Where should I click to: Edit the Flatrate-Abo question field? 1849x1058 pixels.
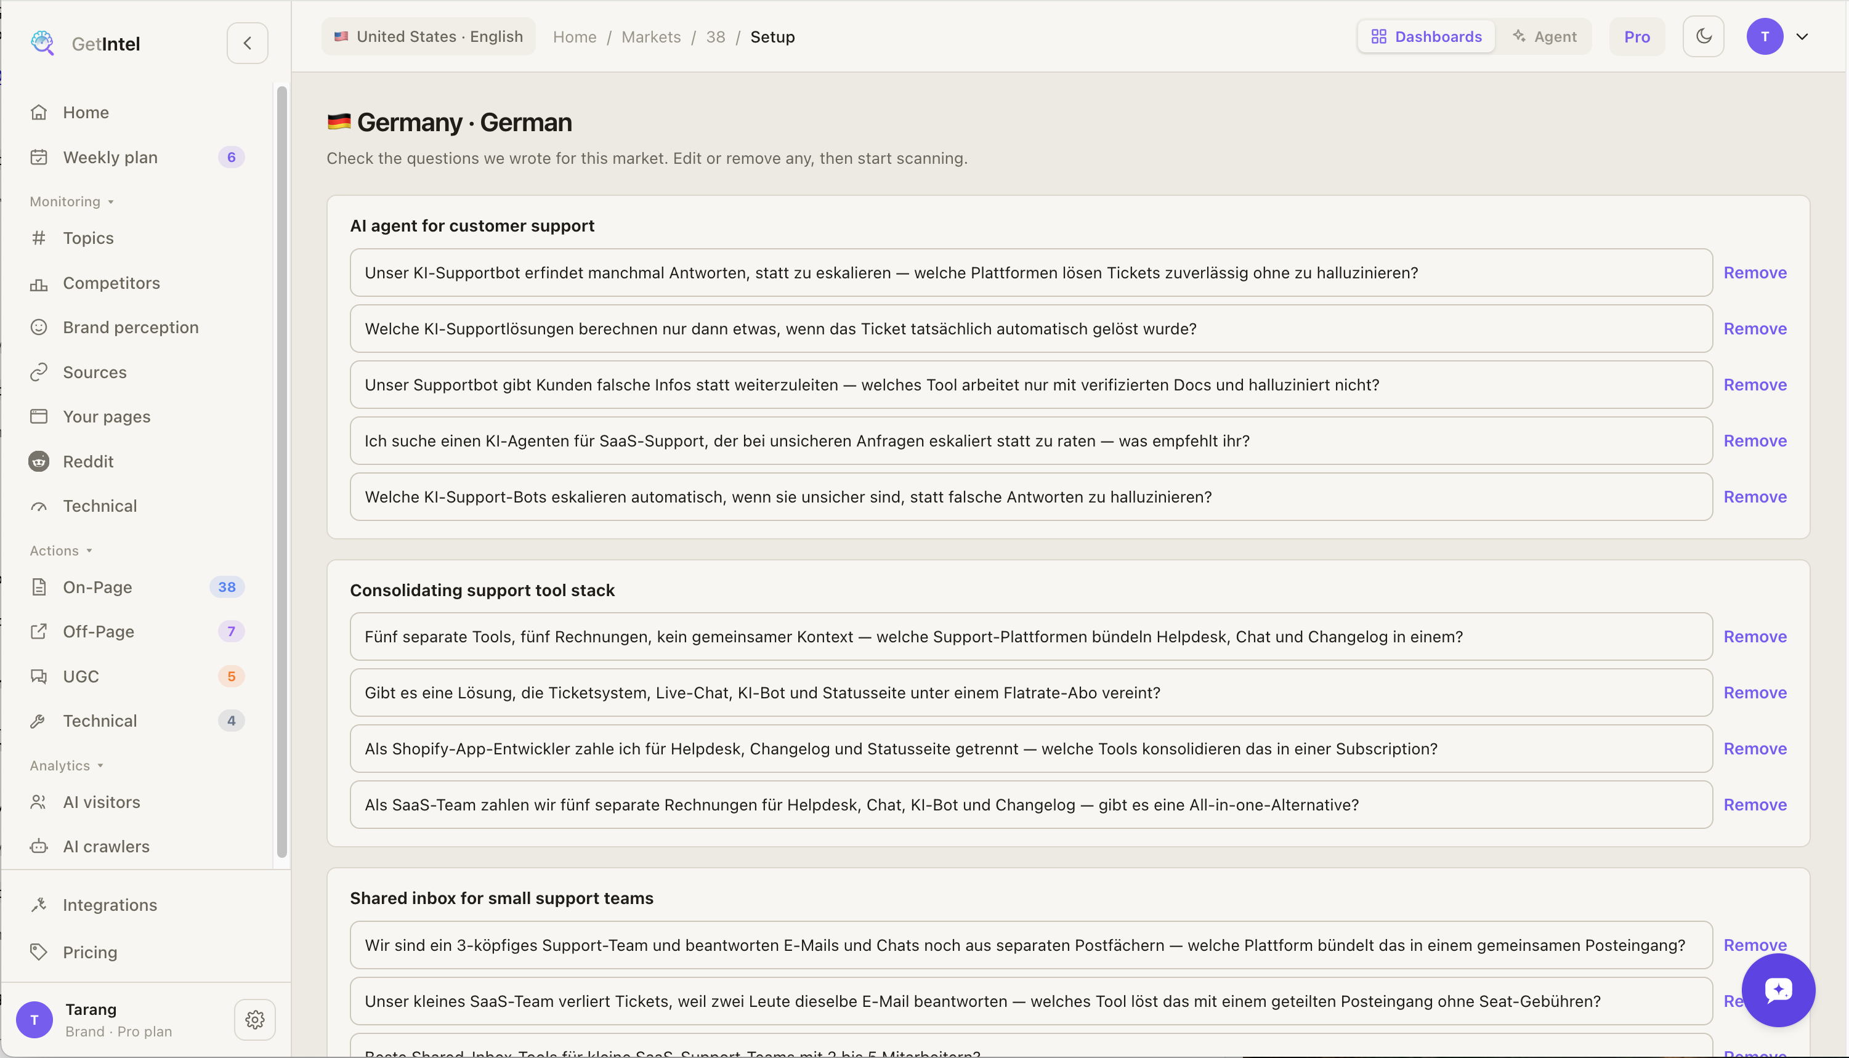(x=1031, y=692)
